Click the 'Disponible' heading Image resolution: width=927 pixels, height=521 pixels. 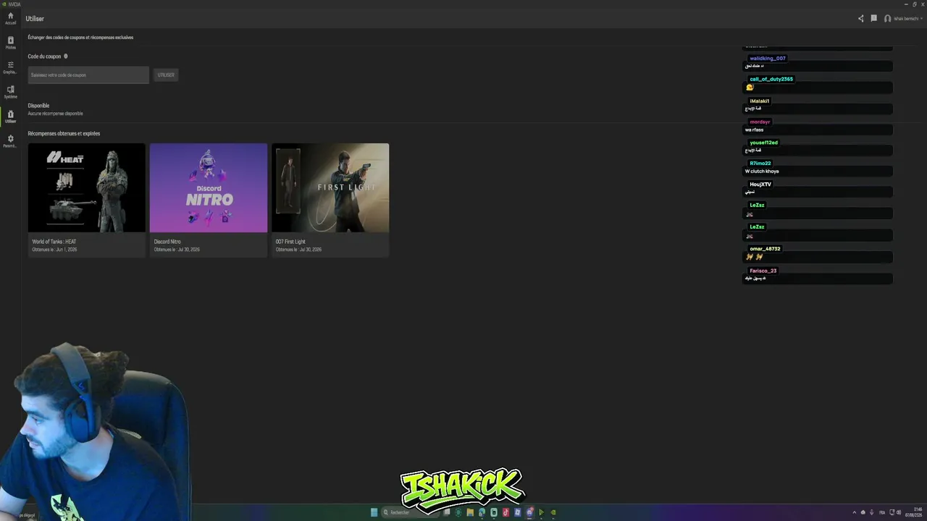(x=38, y=106)
